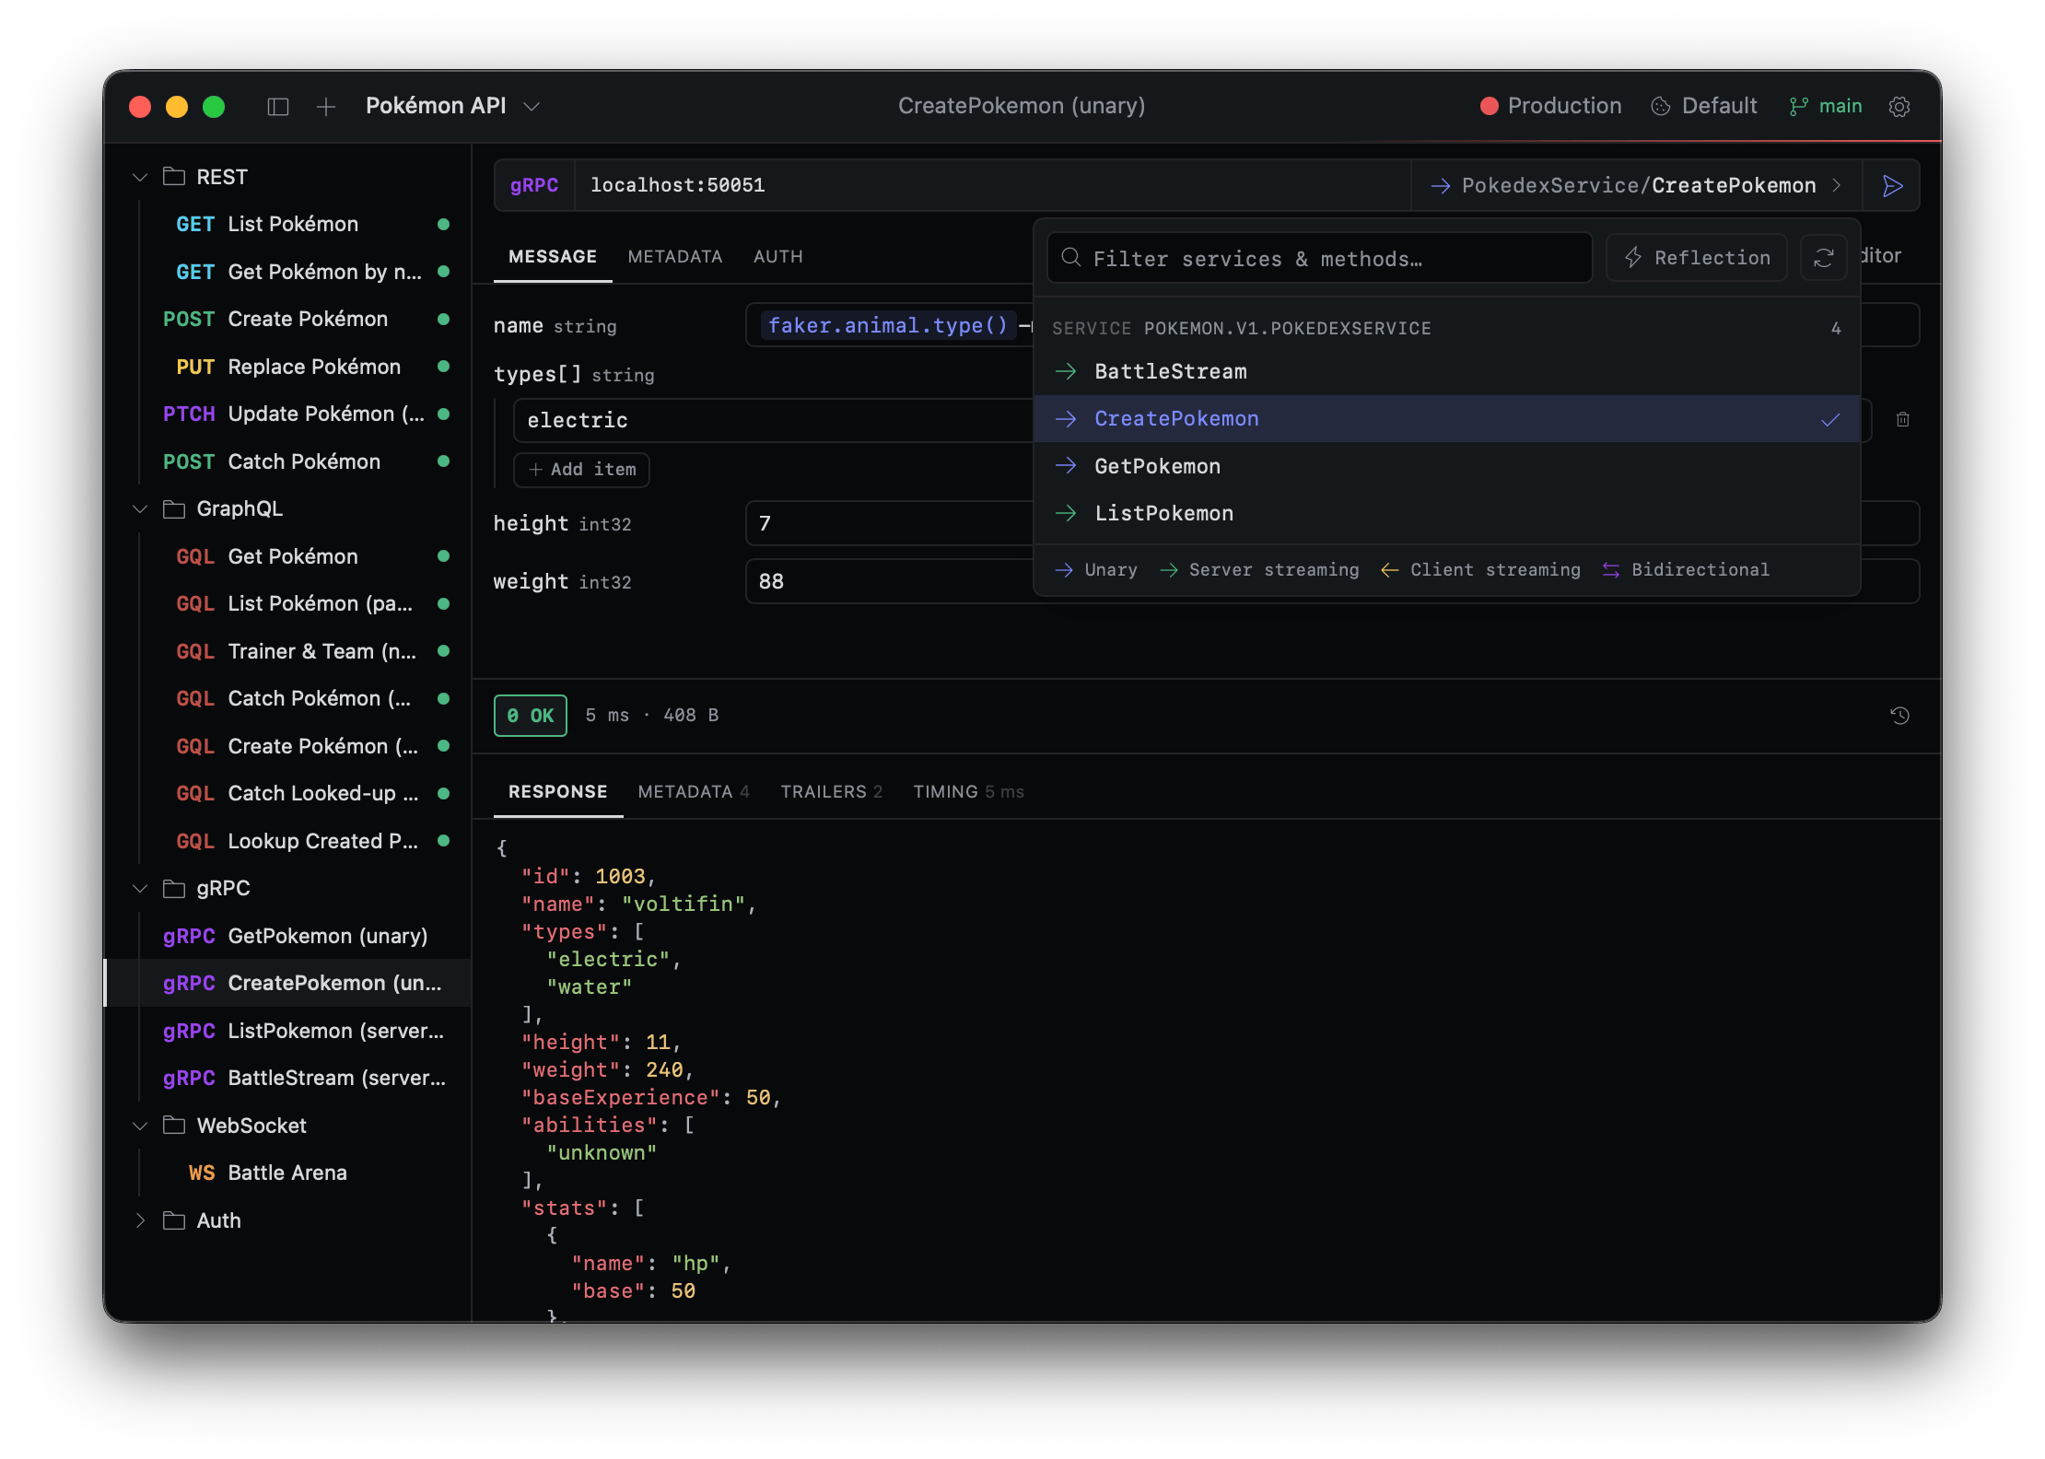Click the Add item button
Viewport: 2045px width, 1459px height.
[582, 470]
